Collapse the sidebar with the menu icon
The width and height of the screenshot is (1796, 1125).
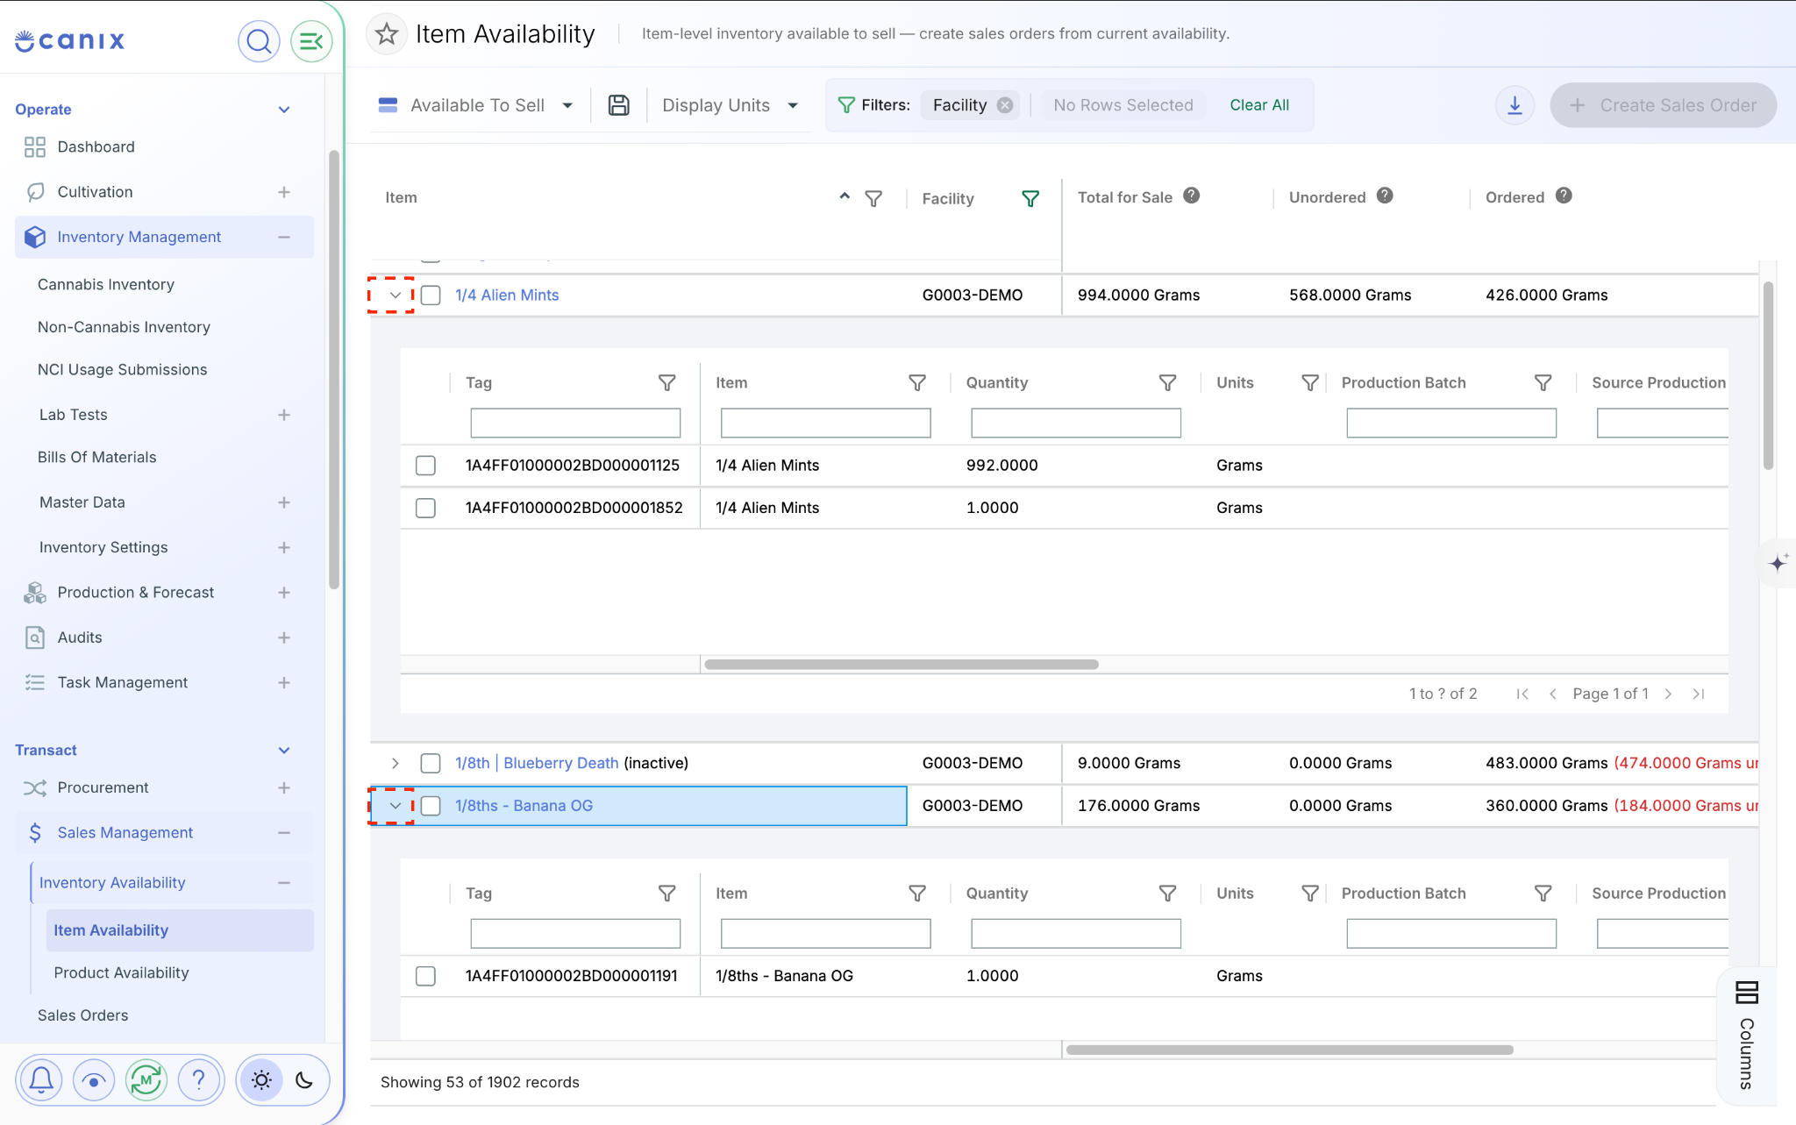click(311, 41)
